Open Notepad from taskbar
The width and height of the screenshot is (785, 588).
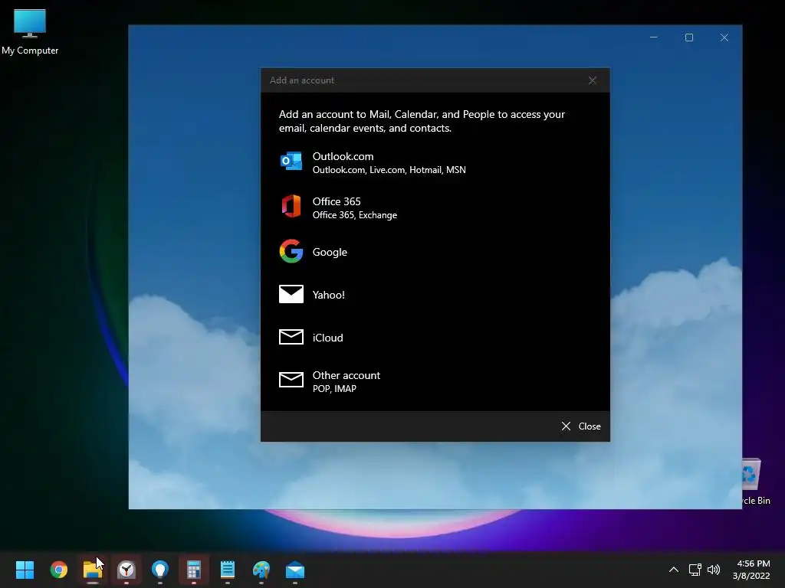(227, 570)
